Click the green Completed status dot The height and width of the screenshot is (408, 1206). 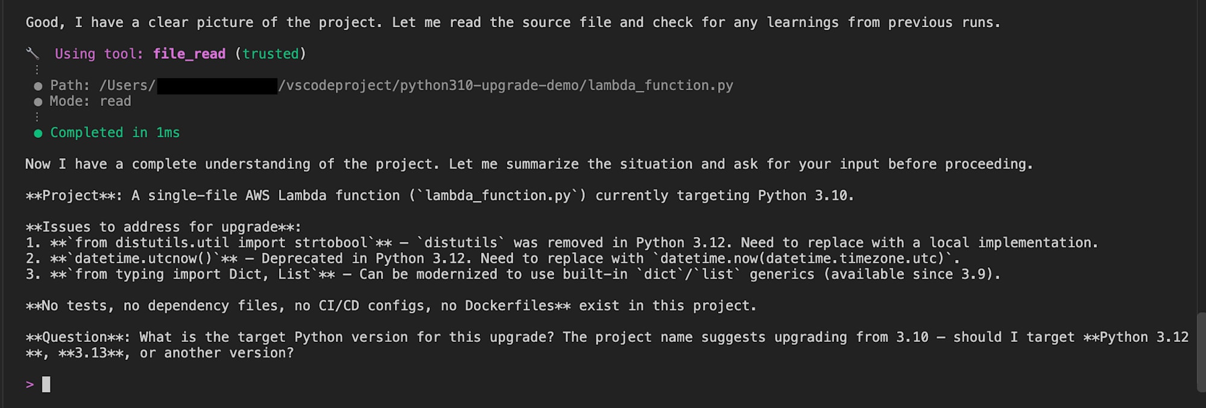click(x=38, y=133)
